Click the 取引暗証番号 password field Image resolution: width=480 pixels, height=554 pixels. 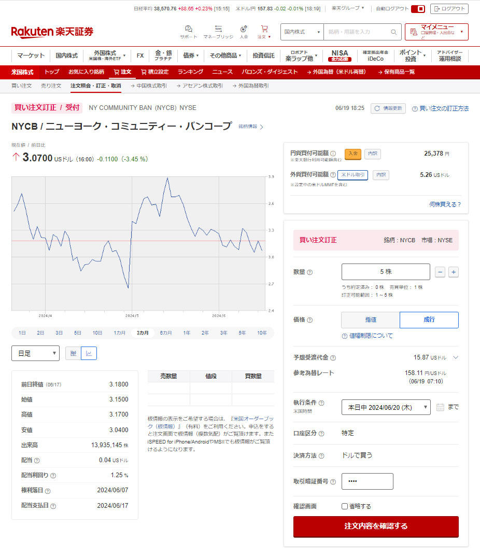pyautogui.click(x=367, y=481)
